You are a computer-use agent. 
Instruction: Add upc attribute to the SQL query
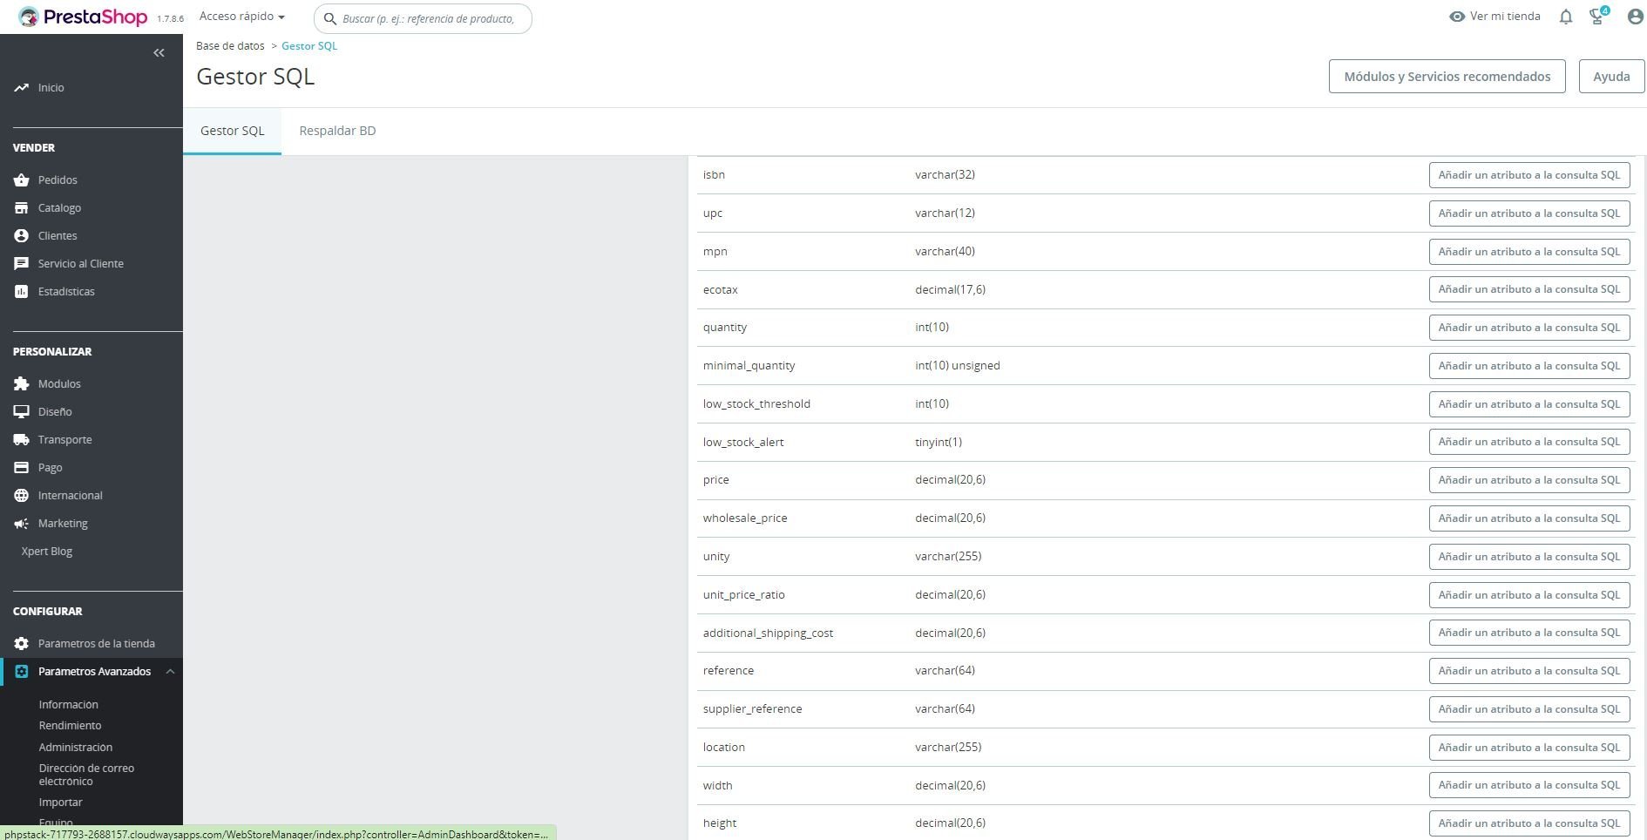1529,213
